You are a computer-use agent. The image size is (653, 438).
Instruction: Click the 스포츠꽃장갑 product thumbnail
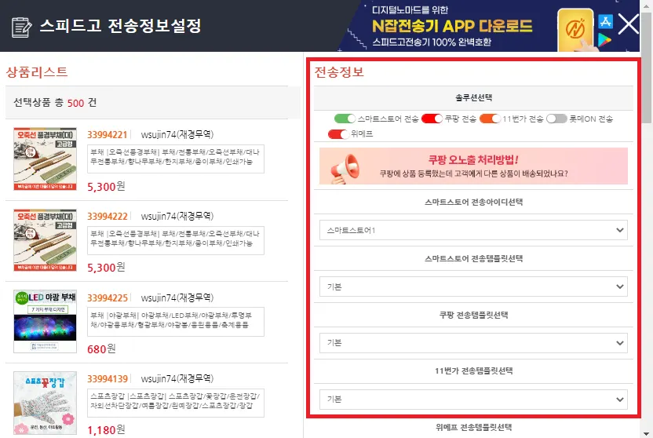(45, 403)
